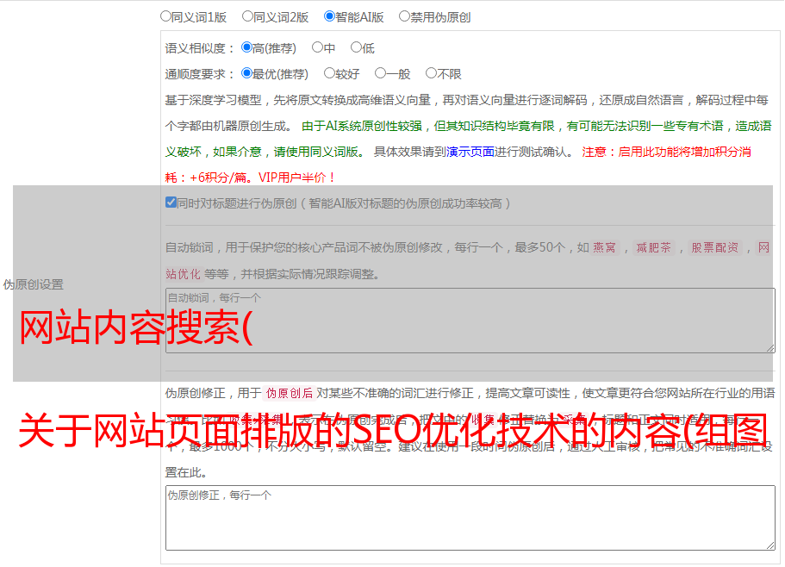Click the 通顺度要求 label
The width and height of the screenshot is (785, 567).
[199, 74]
